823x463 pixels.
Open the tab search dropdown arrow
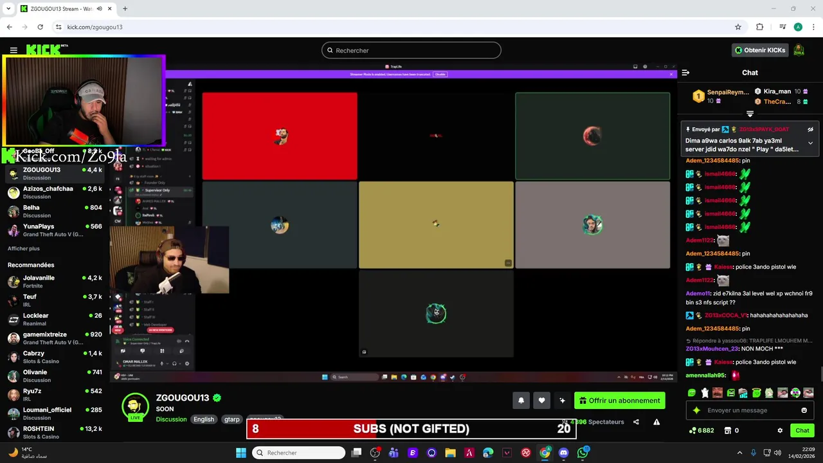8,8
